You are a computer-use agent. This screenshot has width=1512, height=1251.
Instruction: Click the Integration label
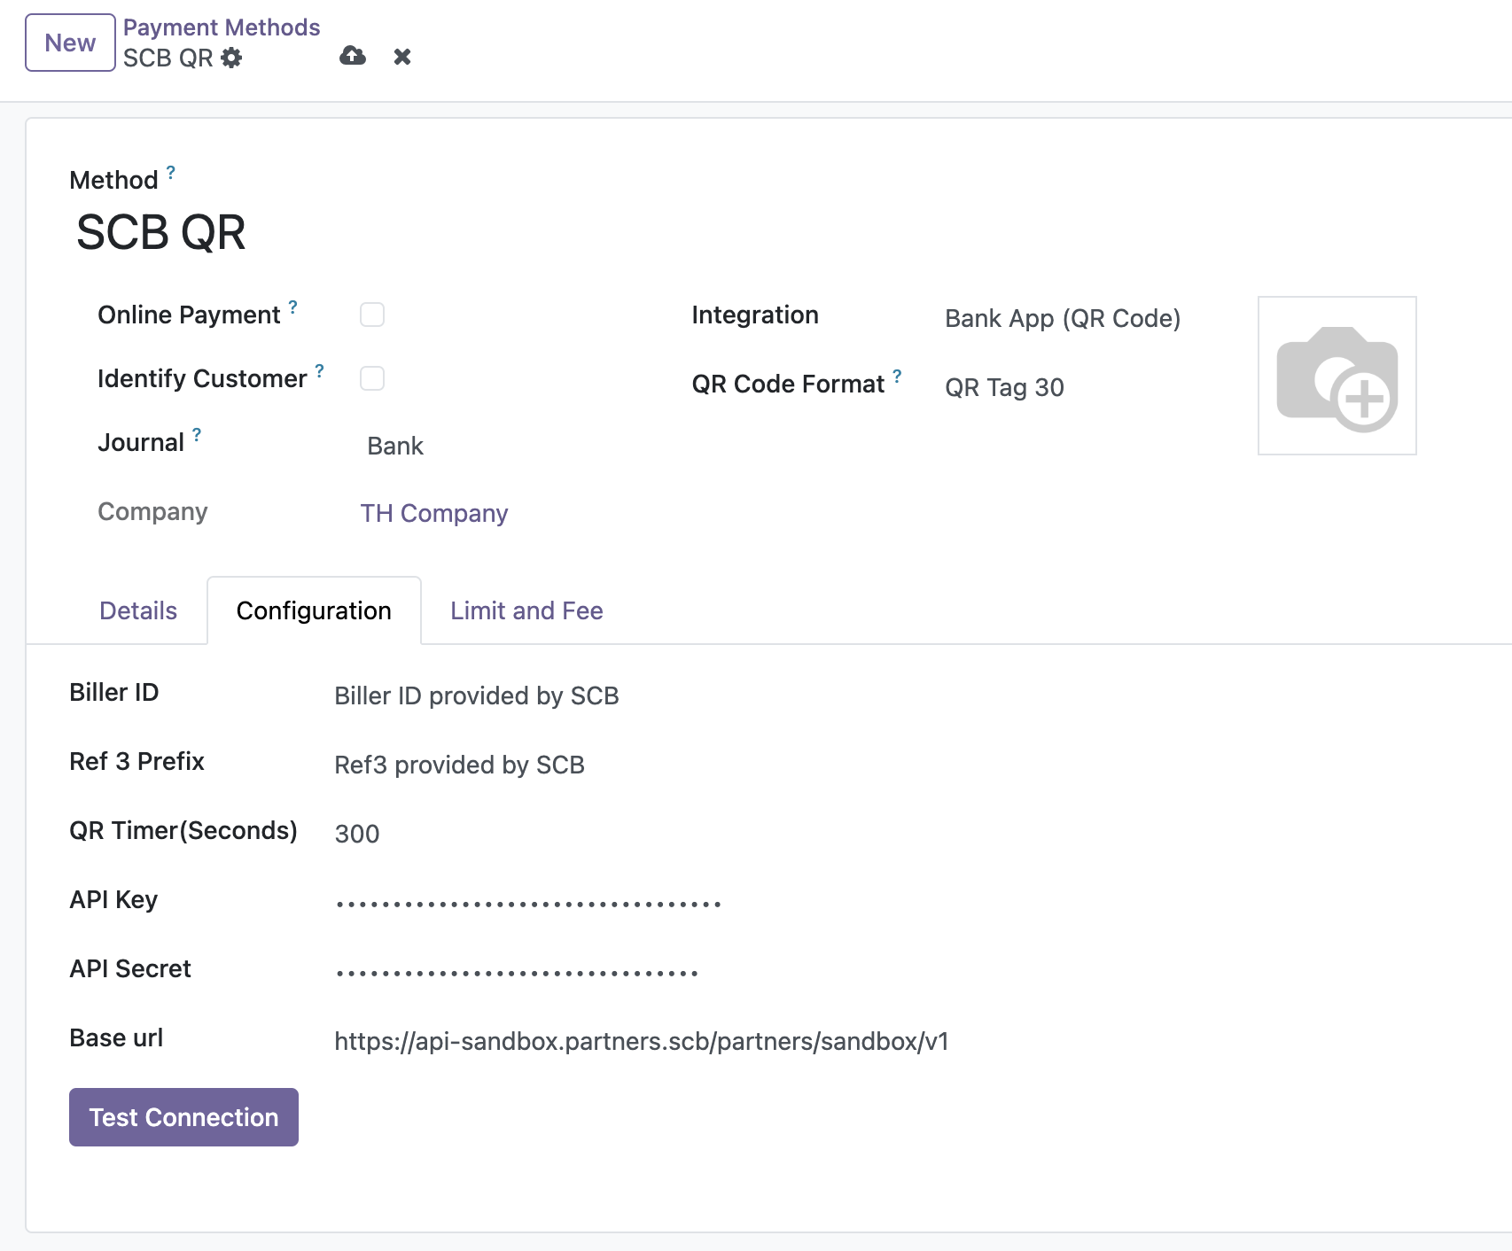[755, 315]
